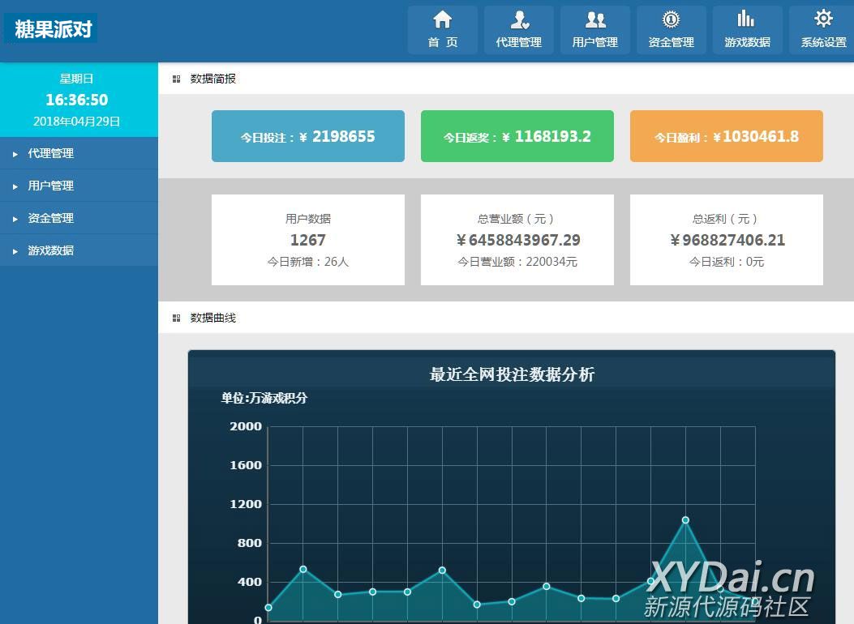The width and height of the screenshot is (854, 624).
Task: Expand 资金管理 sidebar section
Action: (x=50, y=218)
